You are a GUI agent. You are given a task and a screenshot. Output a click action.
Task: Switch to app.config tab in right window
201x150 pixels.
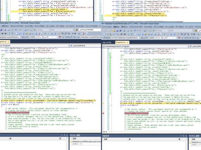pyautogui.click(x=107, y=42)
